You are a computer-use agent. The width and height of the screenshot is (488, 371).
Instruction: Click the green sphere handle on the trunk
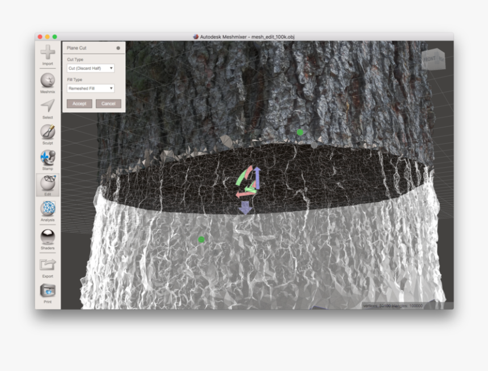coord(299,132)
